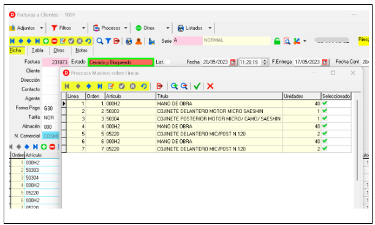Viewport: 375px width, 225px height.
Task: Click the Filtros button
Action: click(61, 28)
